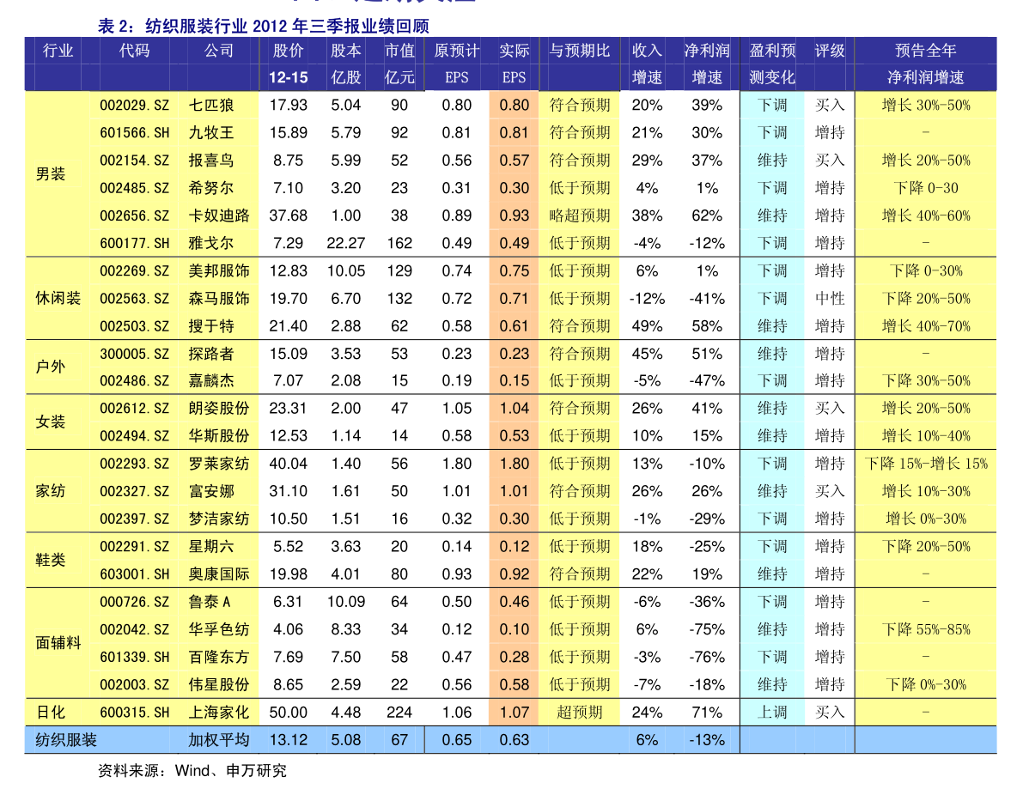Click the 上调 earnings forecast cell

point(772,713)
